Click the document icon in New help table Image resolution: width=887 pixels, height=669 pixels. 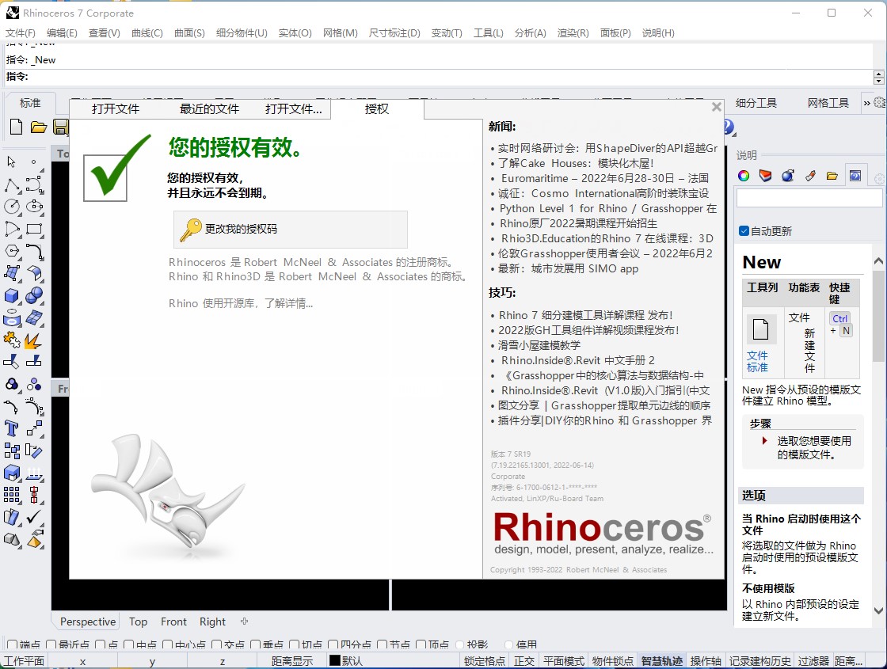[x=761, y=329]
